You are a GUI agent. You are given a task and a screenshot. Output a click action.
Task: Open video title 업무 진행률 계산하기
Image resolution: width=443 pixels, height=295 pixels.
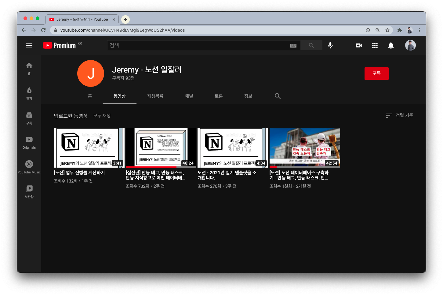[x=79, y=172]
